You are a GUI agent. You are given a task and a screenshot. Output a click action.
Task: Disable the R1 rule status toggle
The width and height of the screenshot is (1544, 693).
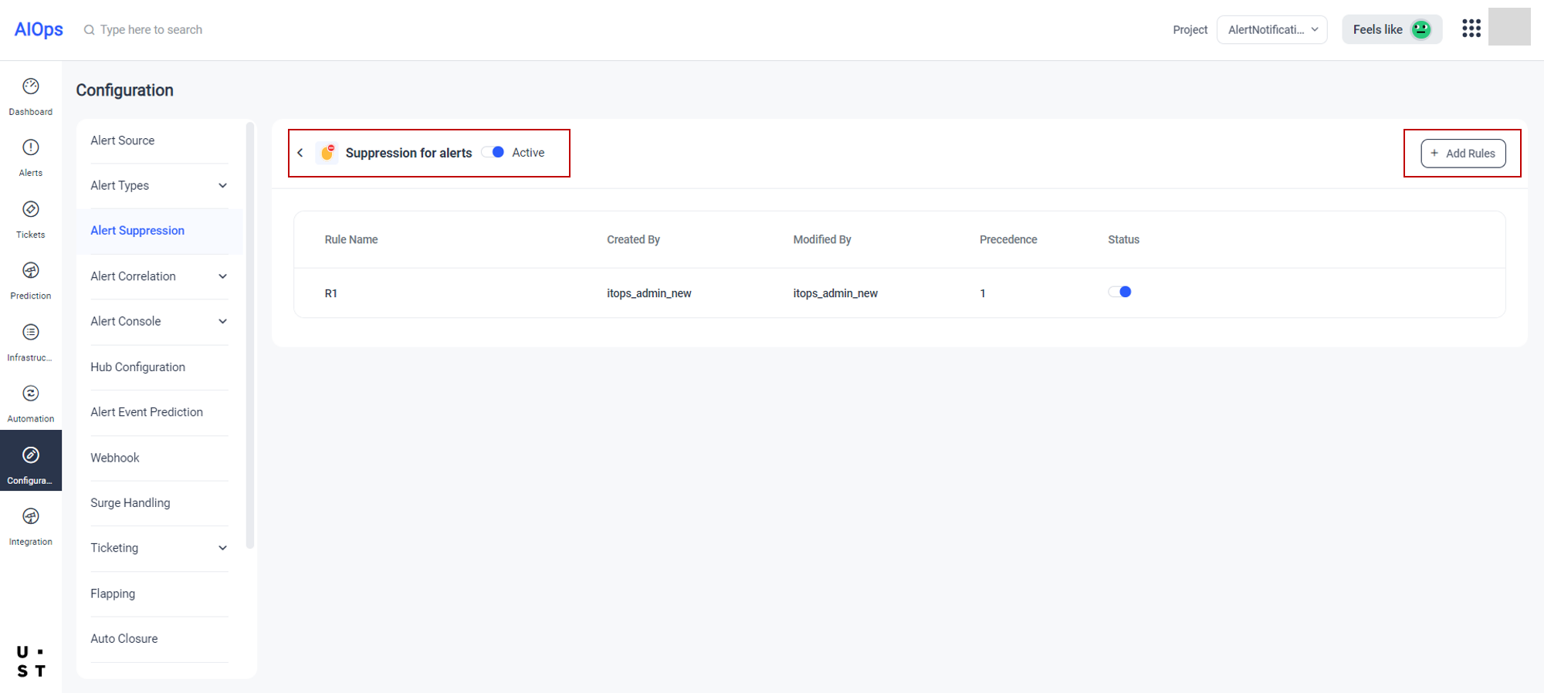click(1119, 292)
